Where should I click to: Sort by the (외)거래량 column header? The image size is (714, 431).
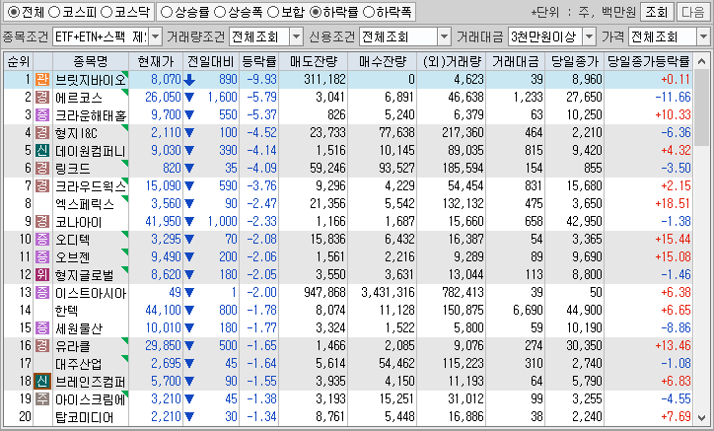coord(452,61)
